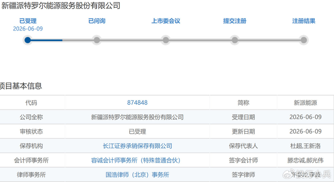
Task: Click the 受理日期 value 2026-06-09
Action: pyautogui.click(x=305, y=117)
